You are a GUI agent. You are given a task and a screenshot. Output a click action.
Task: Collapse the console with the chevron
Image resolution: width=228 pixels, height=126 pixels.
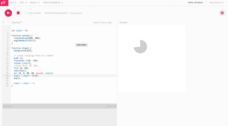(x=114, y=106)
